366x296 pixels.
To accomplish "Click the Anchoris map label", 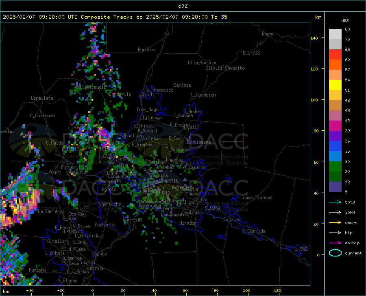I will coord(105,225).
